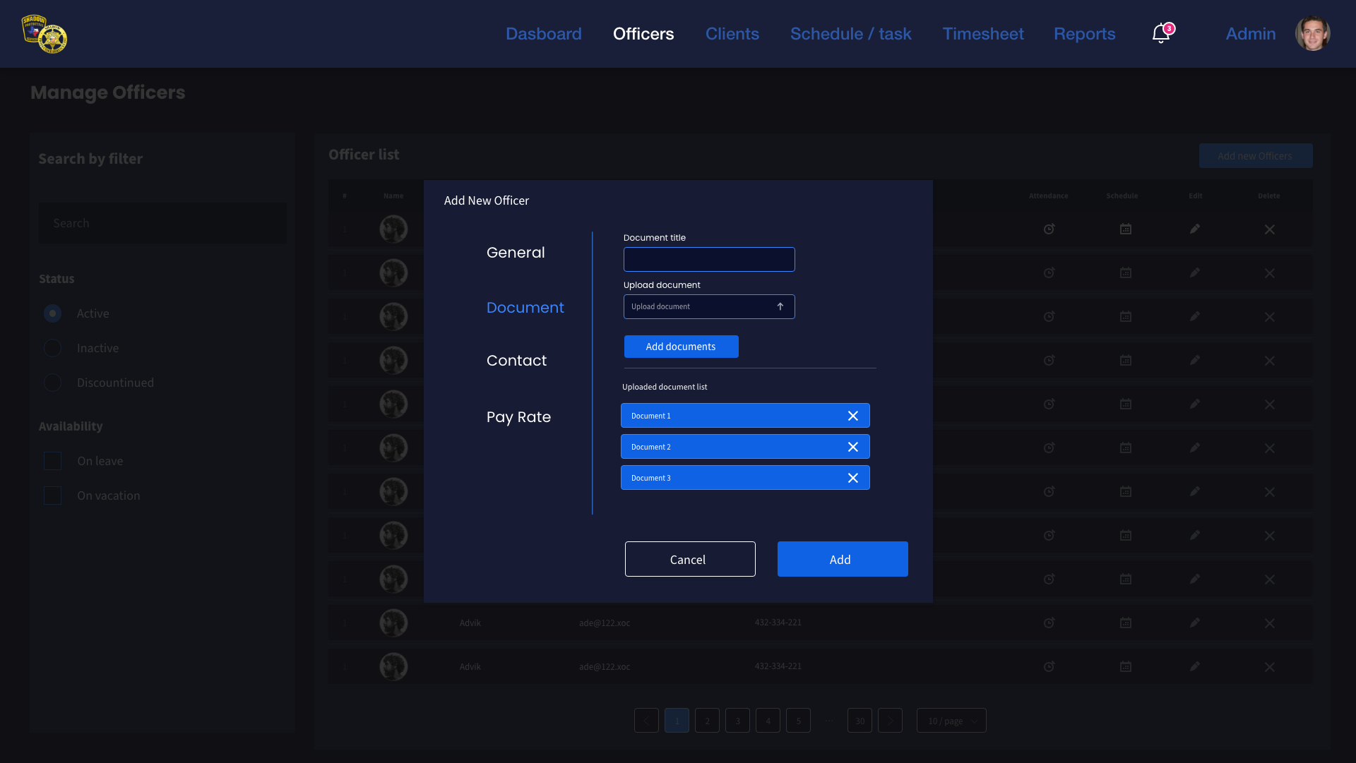
Task: Select the Discountinued status option
Action: (x=53, y=383)
